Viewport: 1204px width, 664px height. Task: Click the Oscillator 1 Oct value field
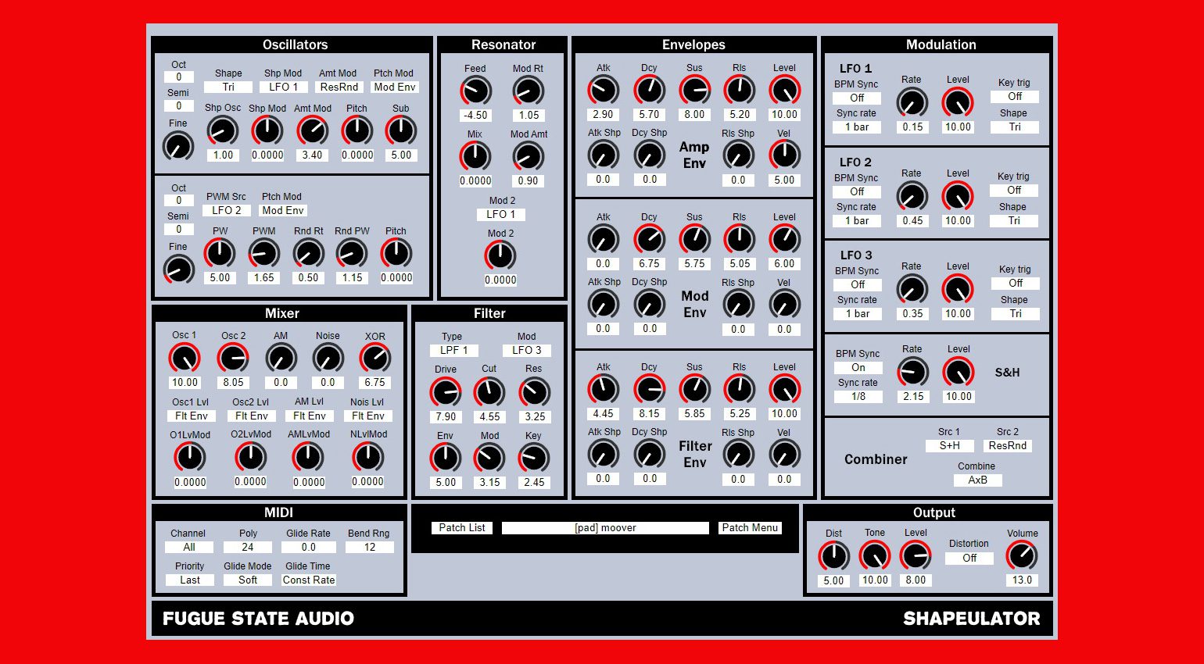coord(179,77)
